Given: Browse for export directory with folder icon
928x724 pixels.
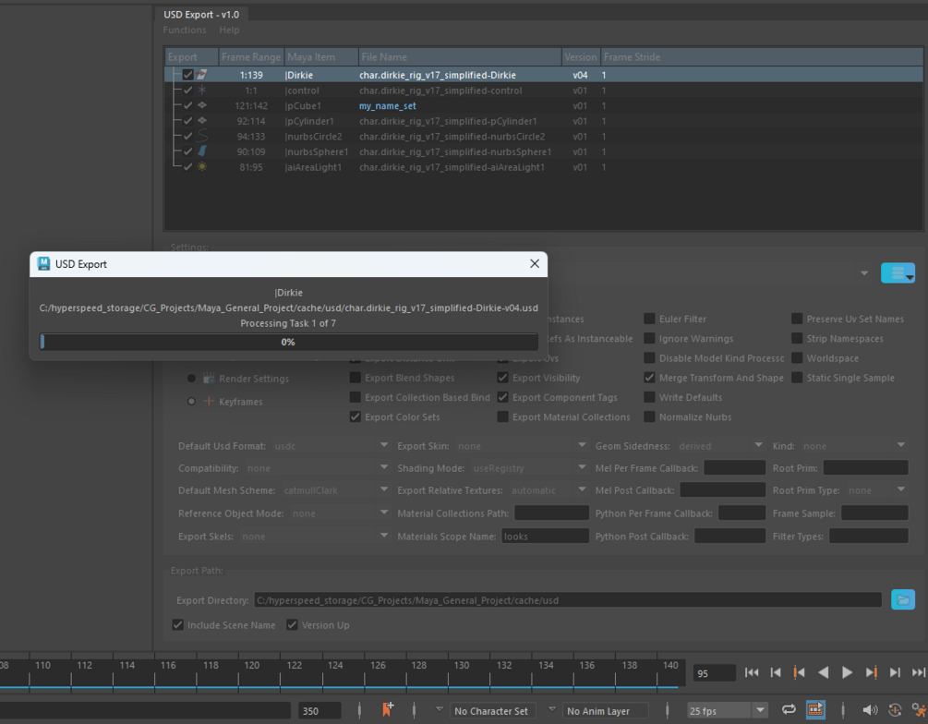Looking at the screenshot, I should [903, 599].
